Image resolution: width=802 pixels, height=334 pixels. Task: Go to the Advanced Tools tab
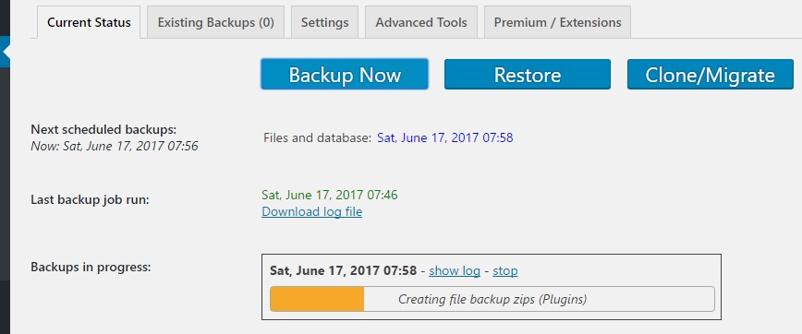click(x=421, y=22)
